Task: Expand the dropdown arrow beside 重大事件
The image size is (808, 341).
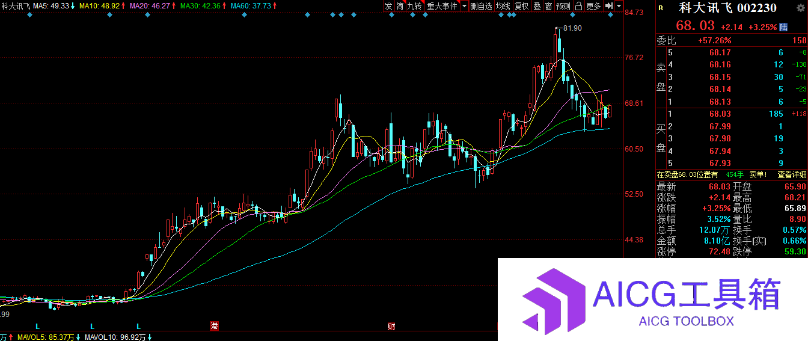Action: point(464,6)
